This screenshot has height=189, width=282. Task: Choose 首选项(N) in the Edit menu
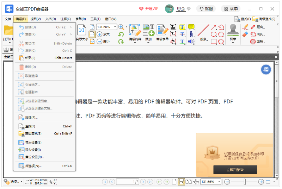45,166
